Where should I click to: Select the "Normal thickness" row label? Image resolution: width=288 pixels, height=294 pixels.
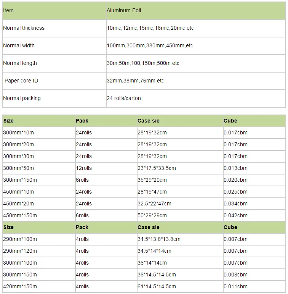(24, 28)
